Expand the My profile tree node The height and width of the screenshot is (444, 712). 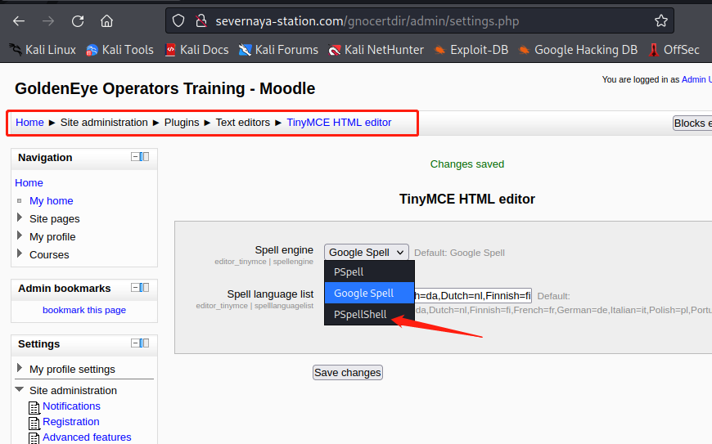(20, 235)
